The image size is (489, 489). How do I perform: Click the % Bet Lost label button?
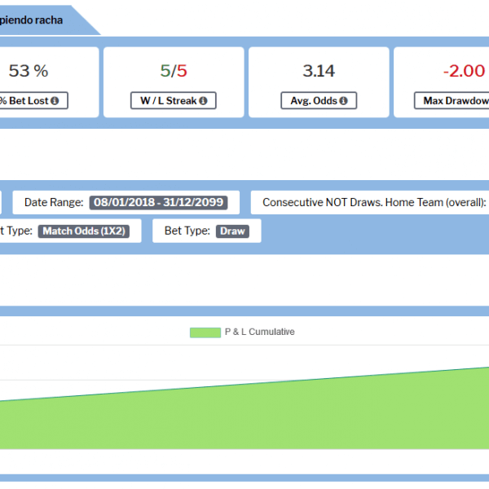pos(33,100)
